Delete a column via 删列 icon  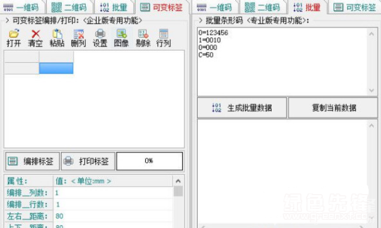[x=78, y=38]
